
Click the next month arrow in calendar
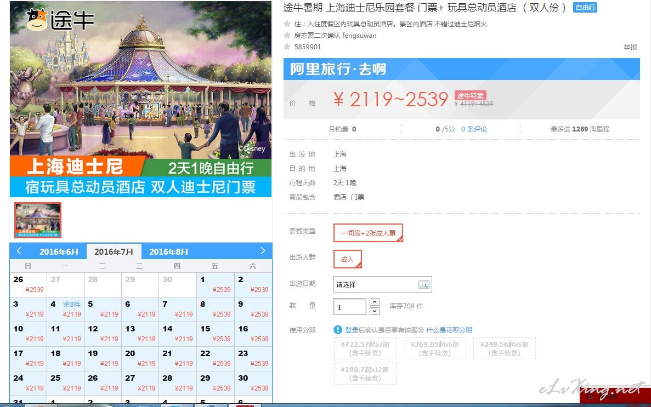point(262,251)
